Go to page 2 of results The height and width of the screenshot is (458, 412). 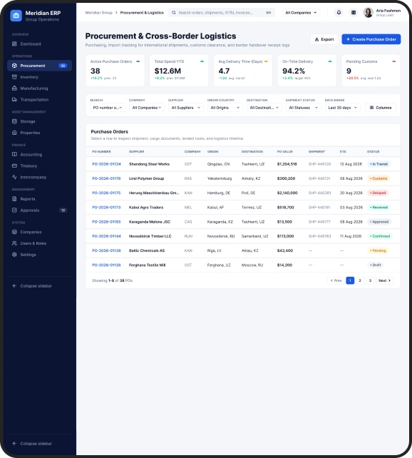point(360,280)
